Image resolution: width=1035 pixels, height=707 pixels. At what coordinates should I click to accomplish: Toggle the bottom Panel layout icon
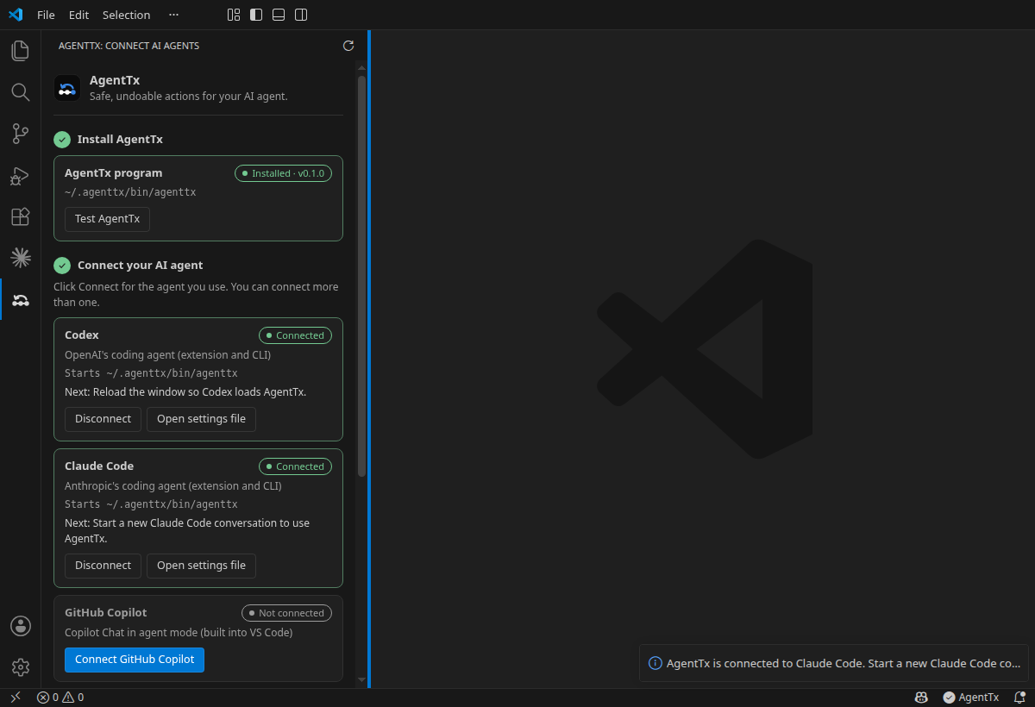click(279, 15)
